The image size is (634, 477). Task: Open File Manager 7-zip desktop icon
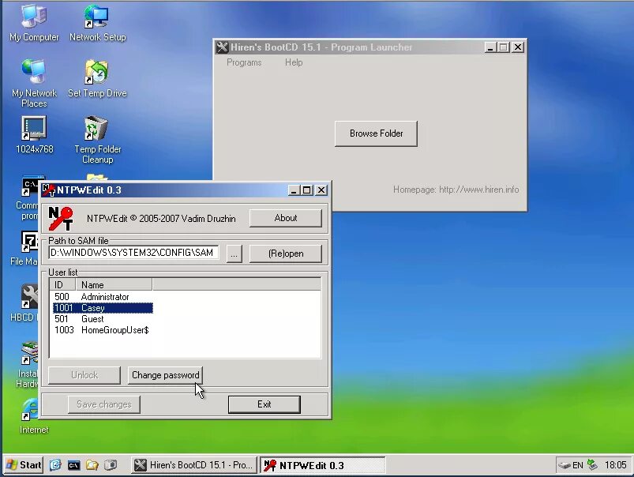[x=27, y=248]
